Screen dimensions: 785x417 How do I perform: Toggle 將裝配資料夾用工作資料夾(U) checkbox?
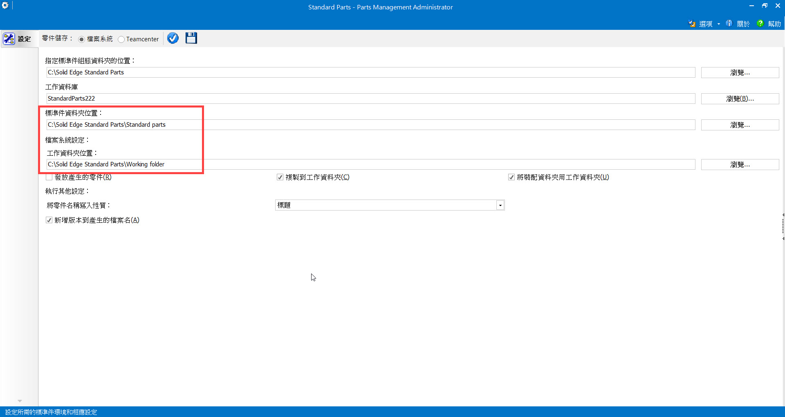tap(511, 177)
